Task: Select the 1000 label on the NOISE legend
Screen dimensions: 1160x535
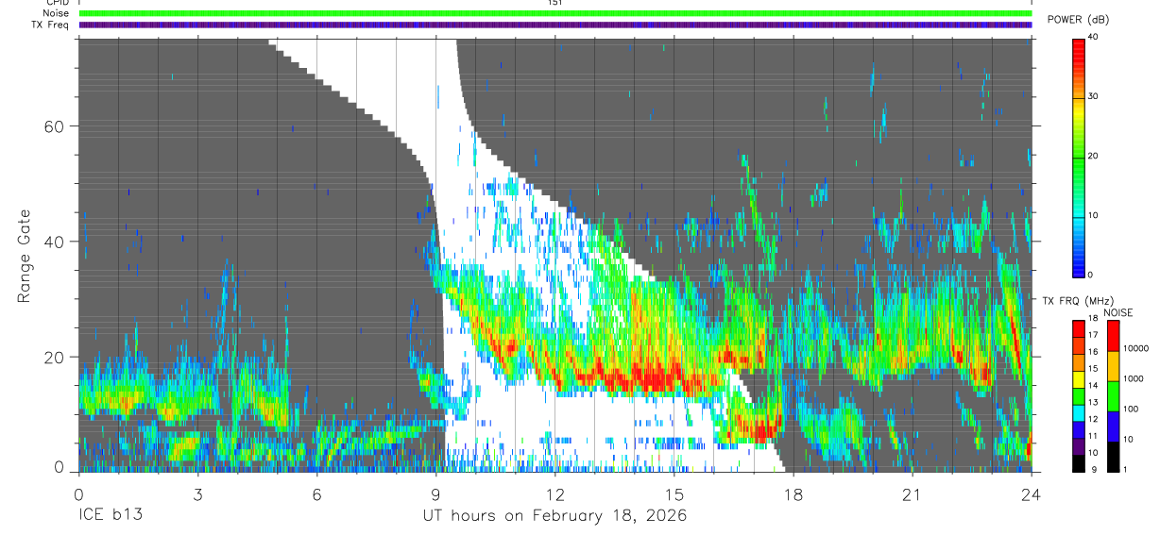Action: [x=1134, y=378]
